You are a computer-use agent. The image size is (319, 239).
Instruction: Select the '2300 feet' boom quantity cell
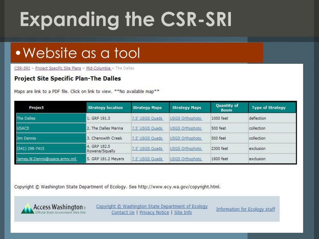point(229,148)
